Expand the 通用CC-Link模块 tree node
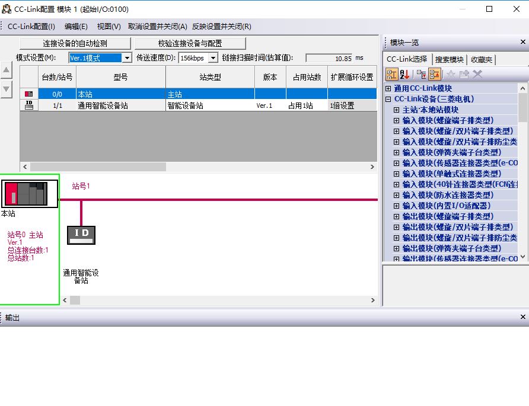 388,88
